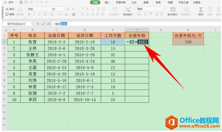Cancel formula entry with the X icon
The image size is (222, 132).
38,24
